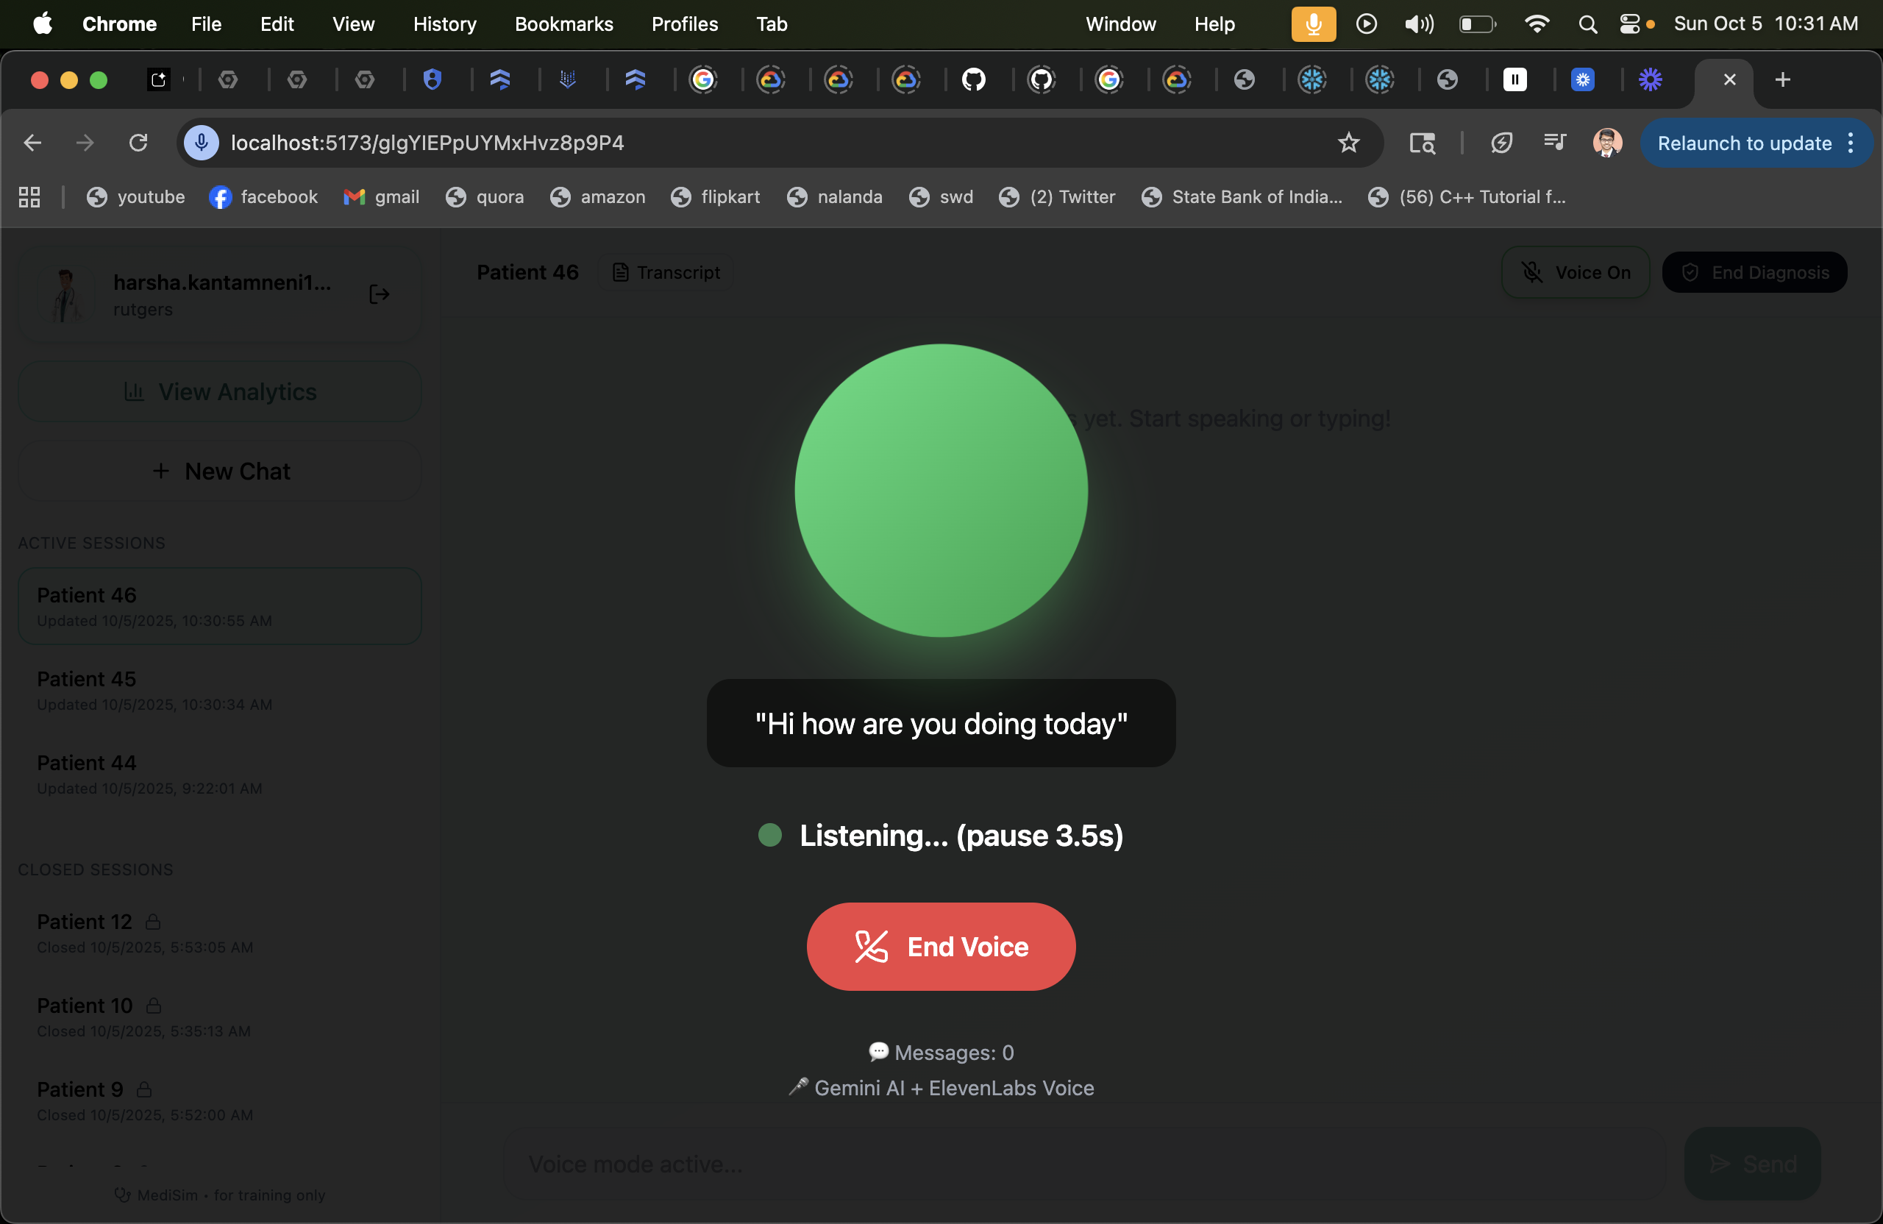Open the Transcript document view

pos(666,272)
